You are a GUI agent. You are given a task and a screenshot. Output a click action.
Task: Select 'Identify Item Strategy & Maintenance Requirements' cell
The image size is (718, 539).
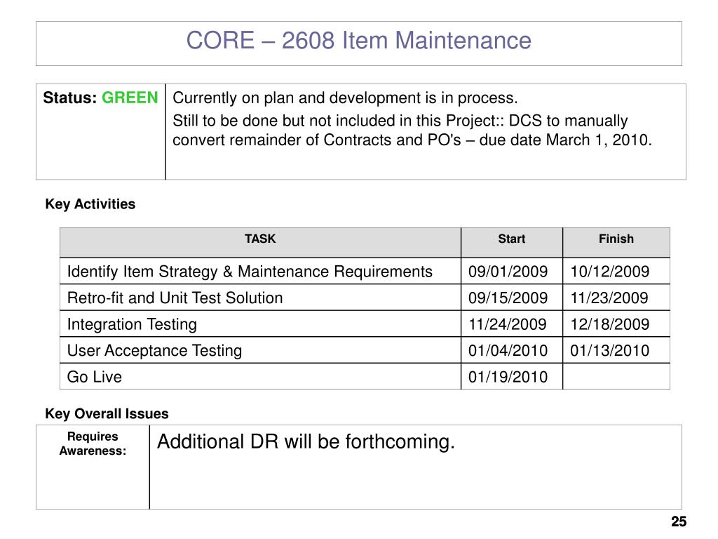(260, 272)
